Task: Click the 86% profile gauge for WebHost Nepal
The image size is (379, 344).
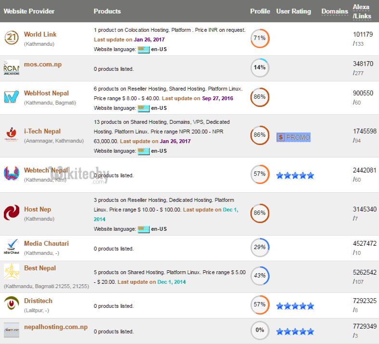Action: [260, 97]
